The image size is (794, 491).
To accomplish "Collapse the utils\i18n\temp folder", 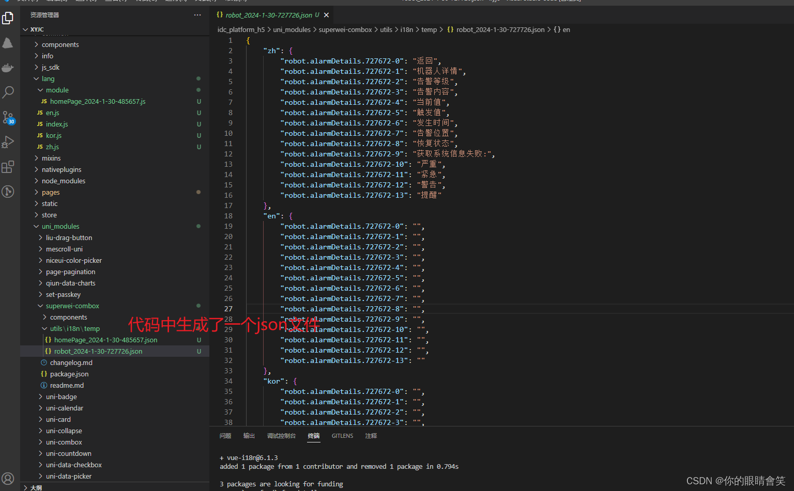I will [44, 328].
